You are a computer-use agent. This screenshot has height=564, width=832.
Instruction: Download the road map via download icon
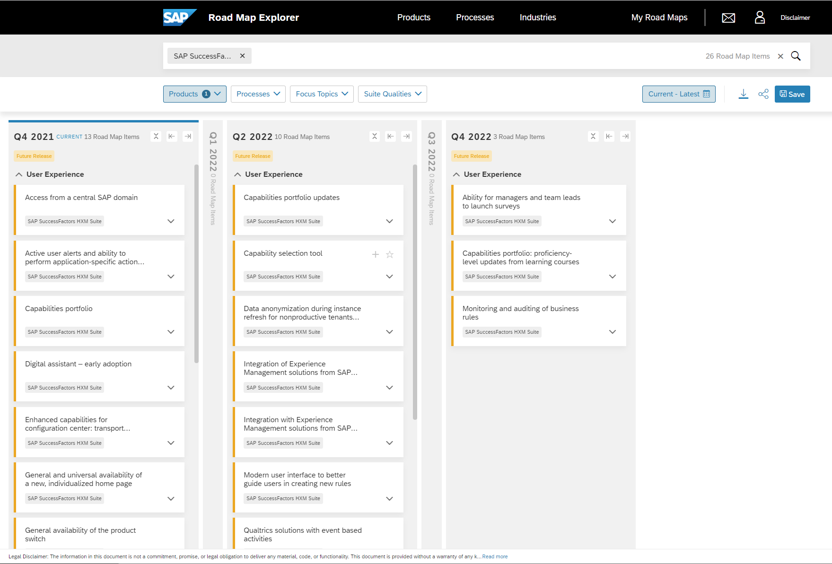coord(743,94)
